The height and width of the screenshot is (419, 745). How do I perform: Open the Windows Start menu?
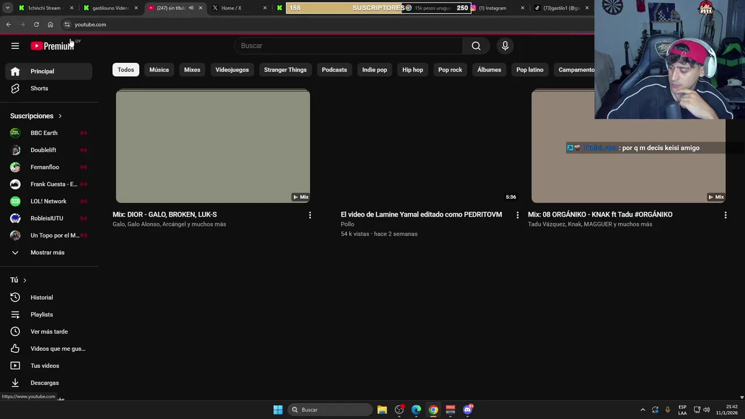pyautogui.click(x=278, y=410)
